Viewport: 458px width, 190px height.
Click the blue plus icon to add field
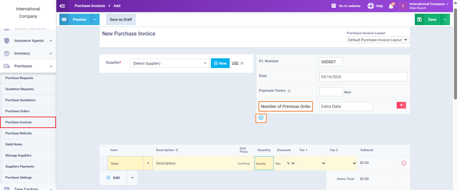click(x=261, y=118)
